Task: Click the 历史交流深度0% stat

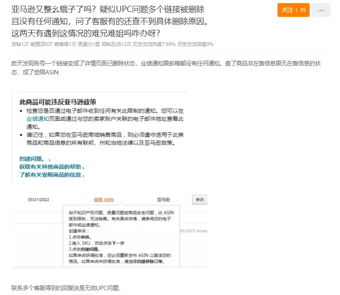Action: 195,44
